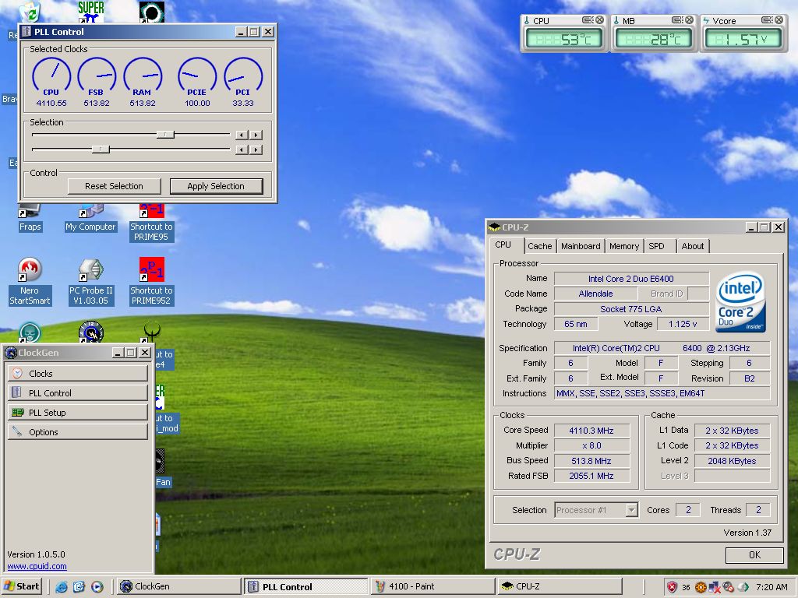798x598 pixels.
Task: Open the PLL Setup section in ClockGen
Action: (77, 413)
